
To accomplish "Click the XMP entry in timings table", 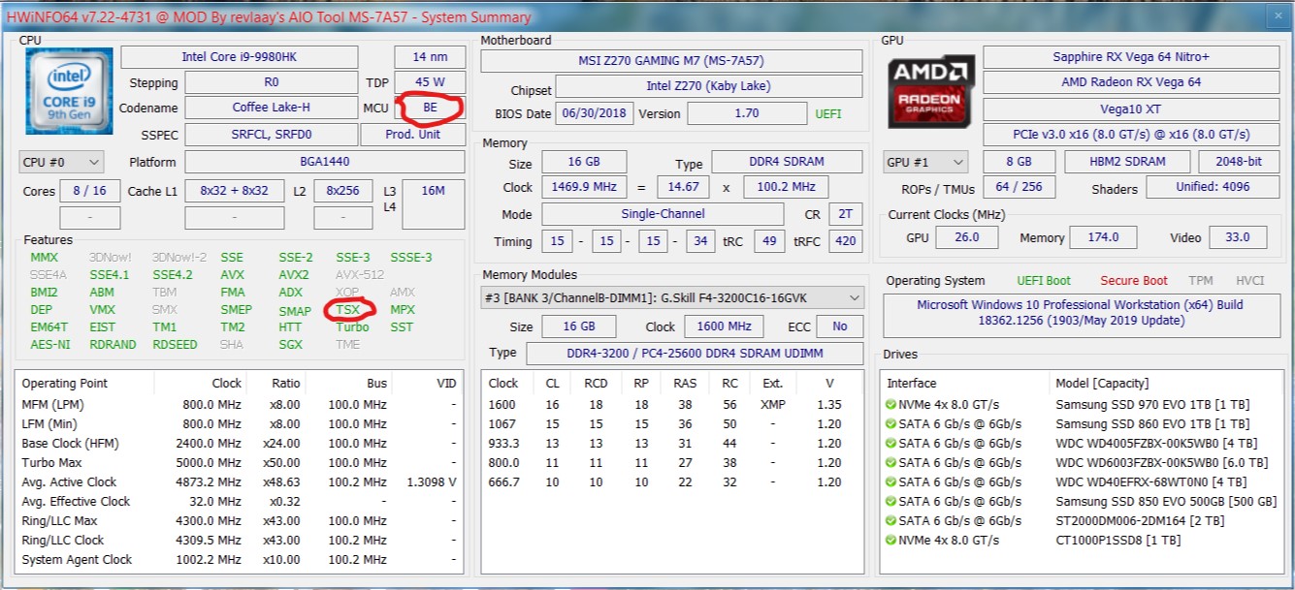I will pos(772,404).
